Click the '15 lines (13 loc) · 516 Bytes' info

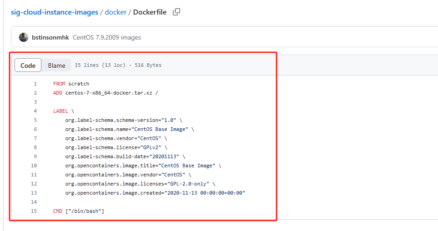click(118, 65)
